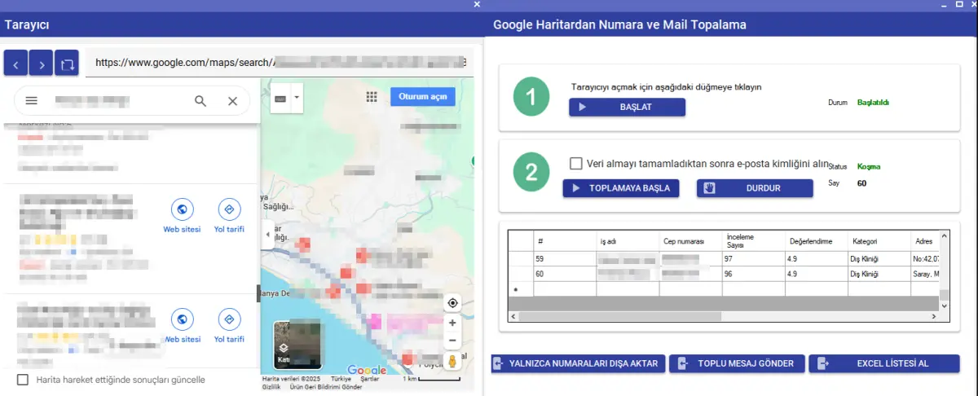
Task: Open the Google Maps hamburger menu
Action: point(32,101)
